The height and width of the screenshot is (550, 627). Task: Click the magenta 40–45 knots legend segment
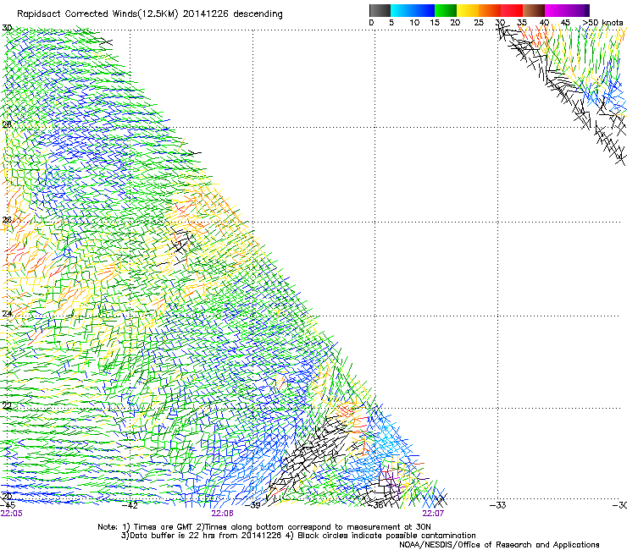click(556, 10)
